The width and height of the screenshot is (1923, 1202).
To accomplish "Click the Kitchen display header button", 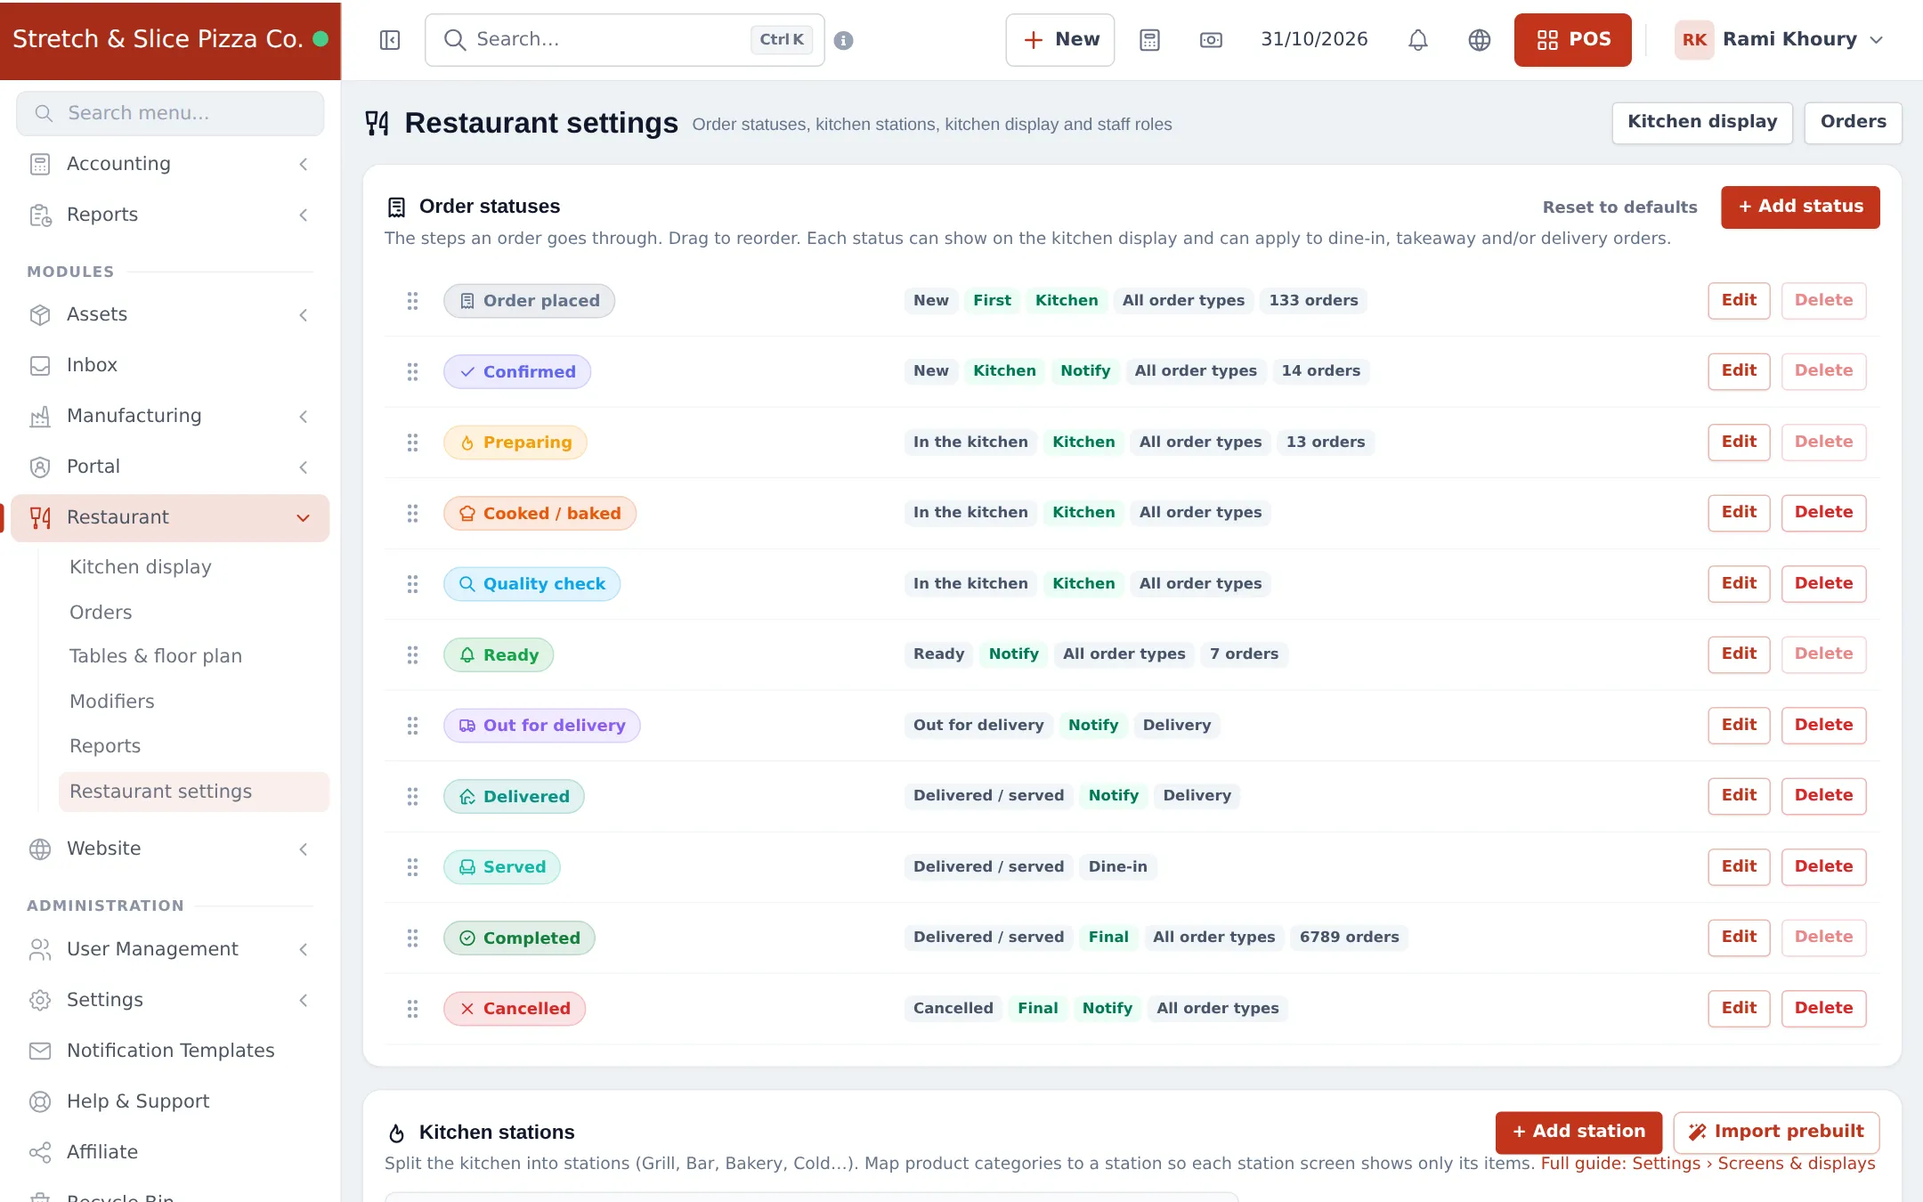I will 1702,122.
